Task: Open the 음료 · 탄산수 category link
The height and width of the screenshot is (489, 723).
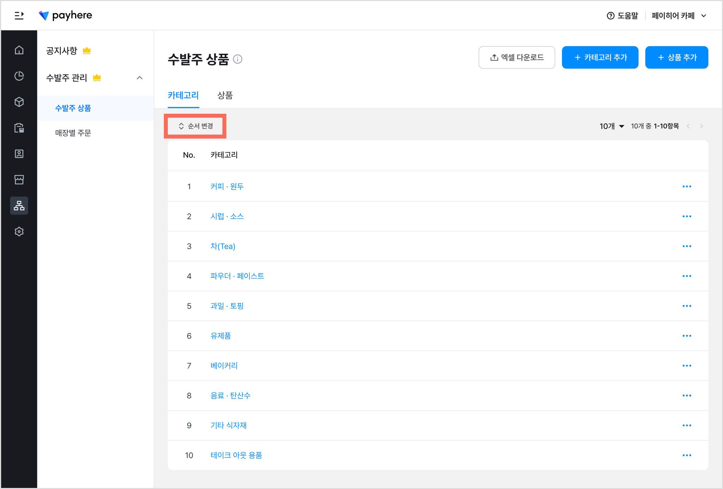Action: pyautogui.click(x=231, y=395)
